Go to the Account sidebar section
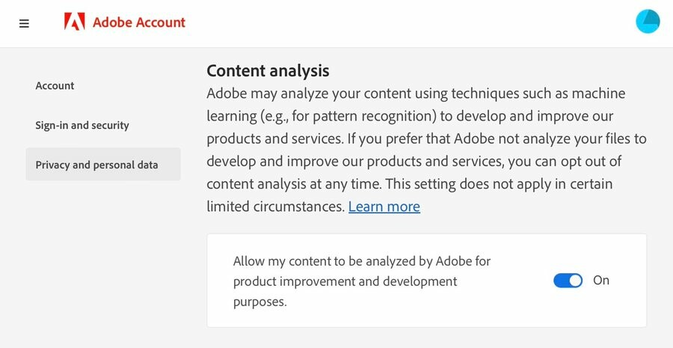 tap(55, 86)
